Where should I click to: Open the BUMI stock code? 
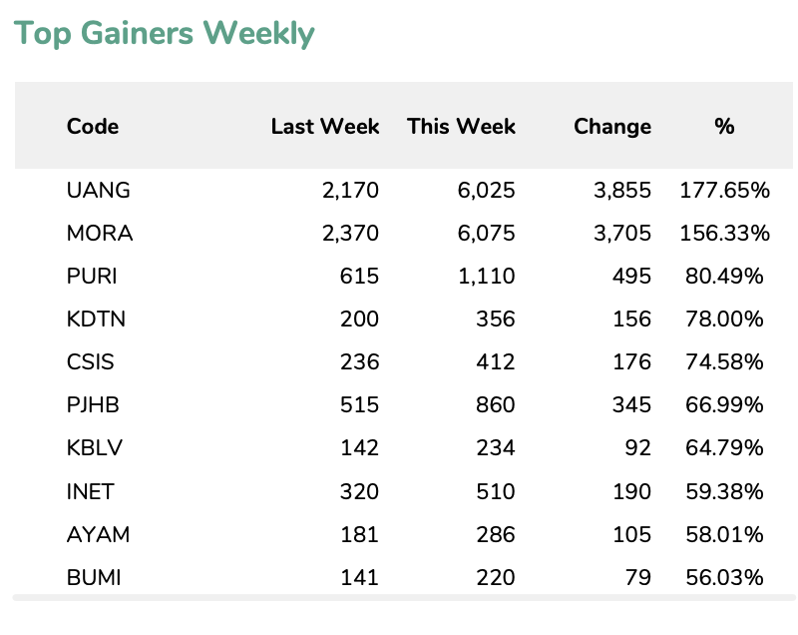click(x=94, y=577)
